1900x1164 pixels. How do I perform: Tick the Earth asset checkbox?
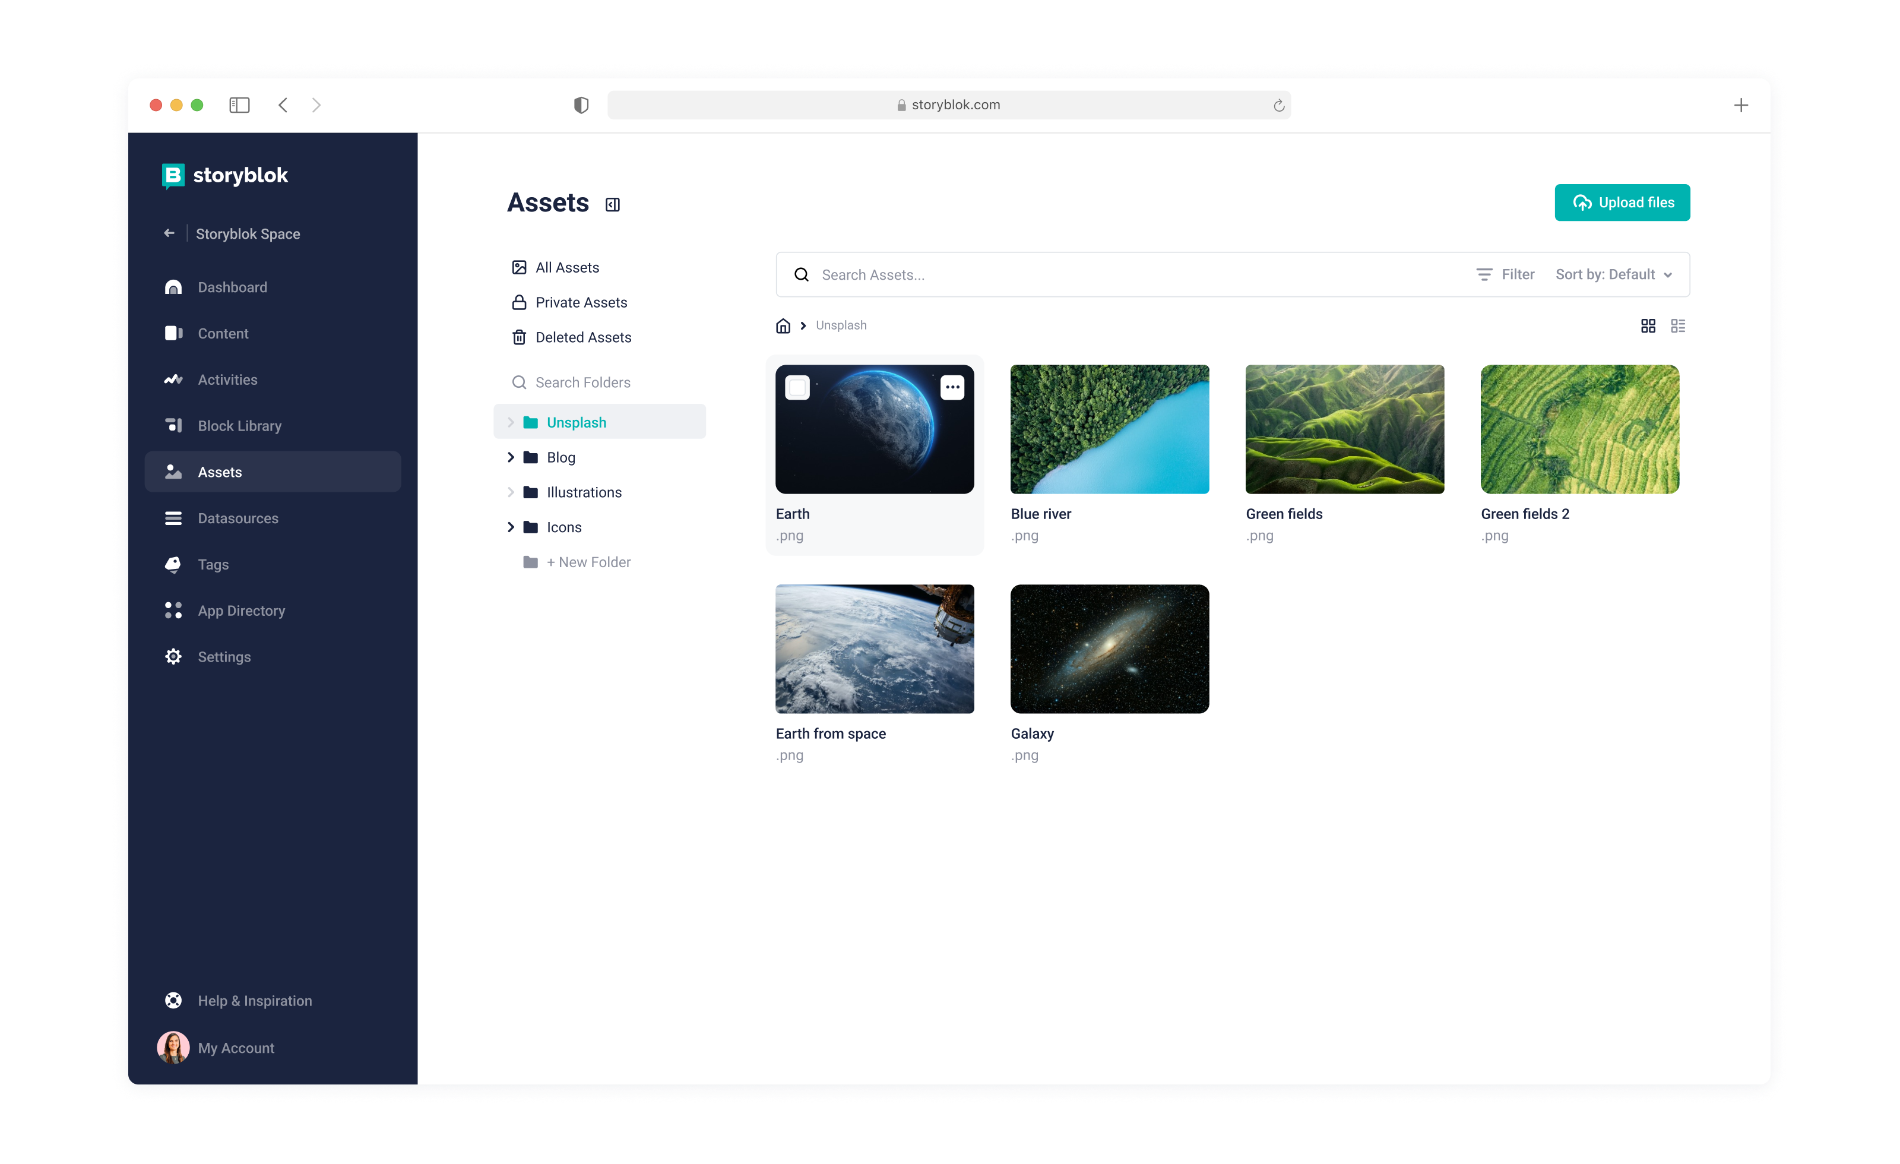(797, 387)
